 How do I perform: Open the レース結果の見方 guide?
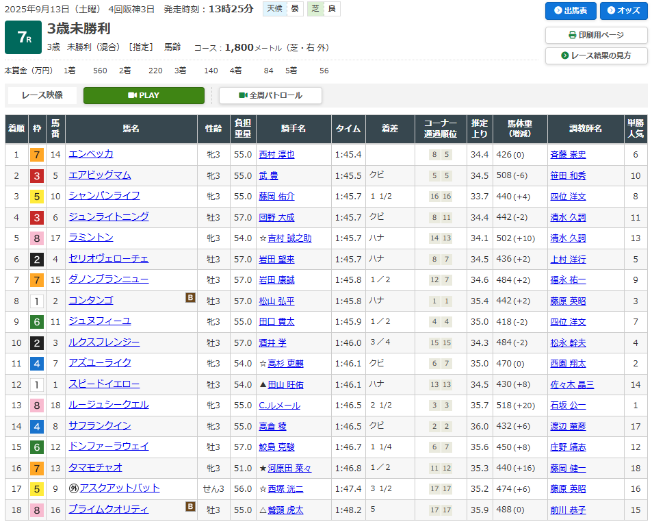click(x=596, y=55)
